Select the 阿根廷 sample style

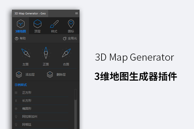coord(41,124)
